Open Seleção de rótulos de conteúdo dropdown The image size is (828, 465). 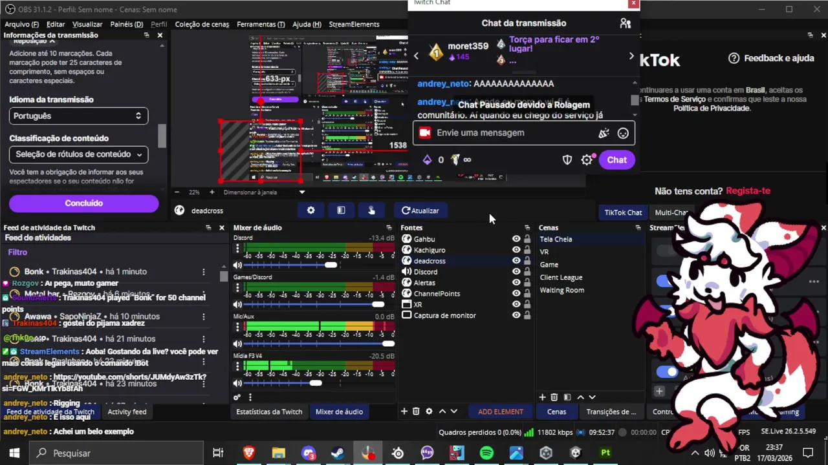pos(78,154)
